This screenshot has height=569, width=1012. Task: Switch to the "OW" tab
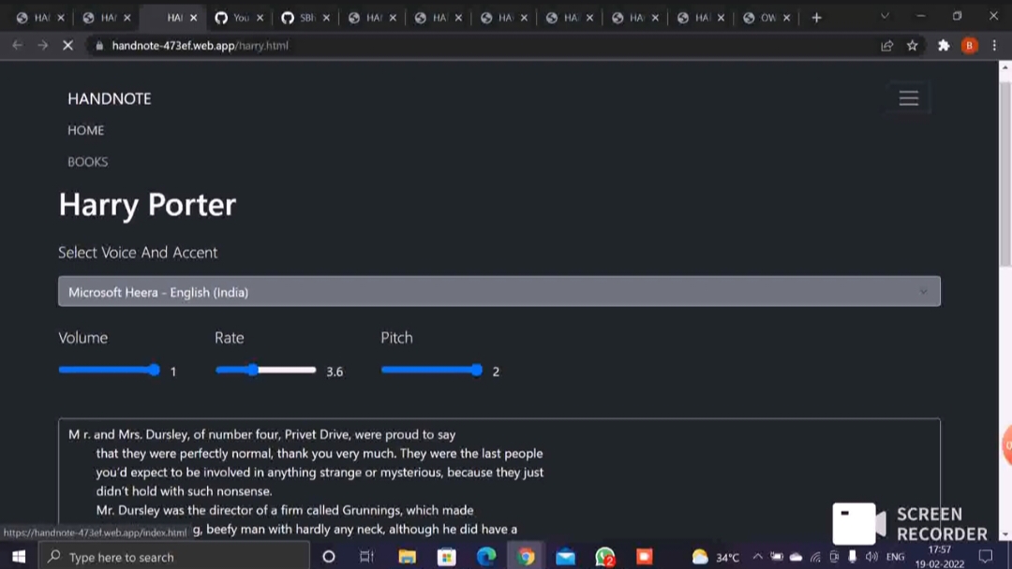tap(766, 18)
